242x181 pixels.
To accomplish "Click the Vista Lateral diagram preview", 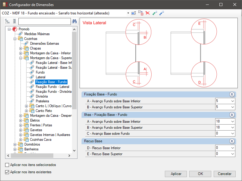I will [159, 53].
